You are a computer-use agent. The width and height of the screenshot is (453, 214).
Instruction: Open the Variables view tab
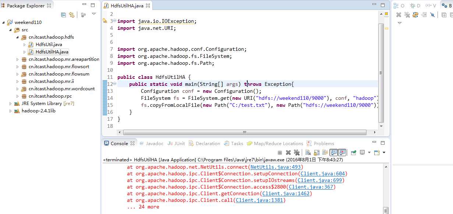point(431,6)
